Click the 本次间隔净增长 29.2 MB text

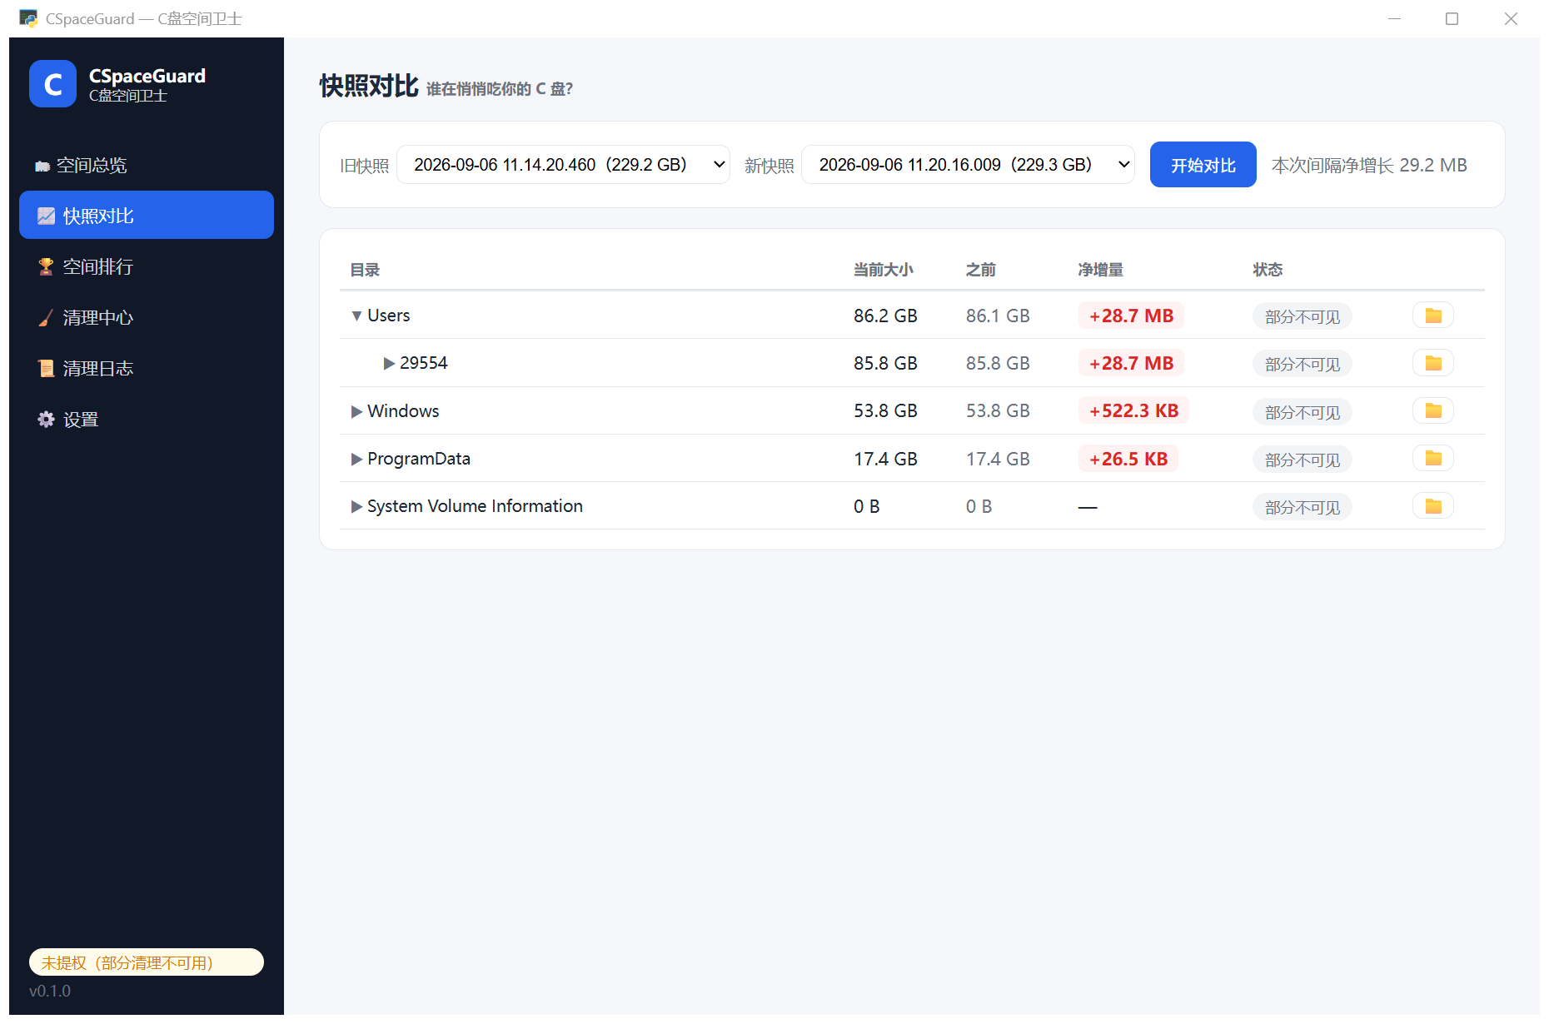coord(1369,165)
